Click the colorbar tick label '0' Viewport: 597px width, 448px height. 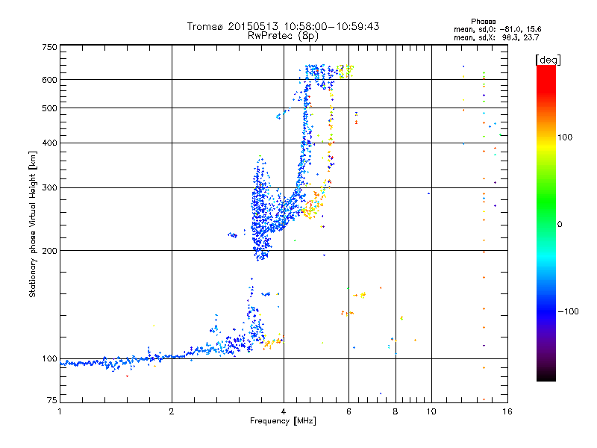click(560, 225)
